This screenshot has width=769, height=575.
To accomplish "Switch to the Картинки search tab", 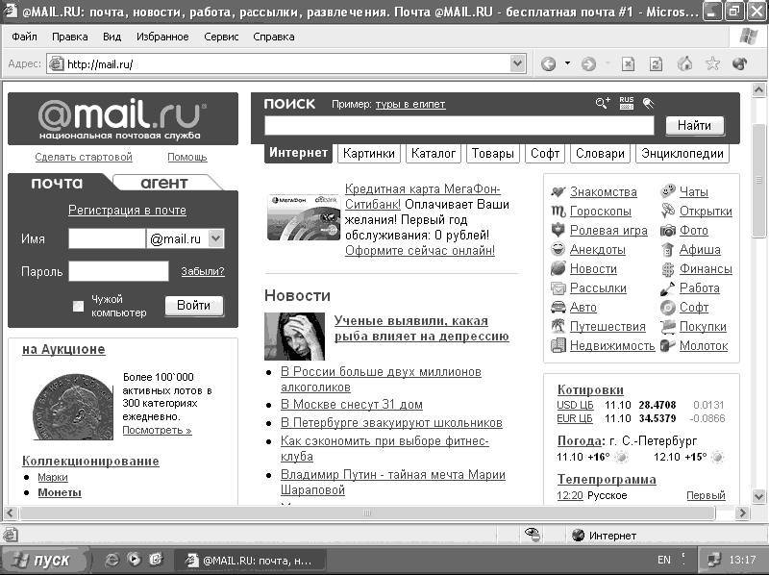I will pos(369,154).
